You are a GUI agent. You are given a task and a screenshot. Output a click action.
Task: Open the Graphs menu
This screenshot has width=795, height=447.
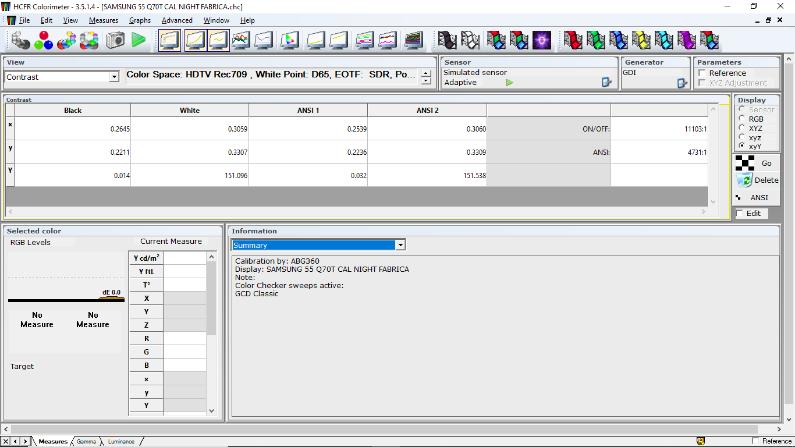(140, 20)
